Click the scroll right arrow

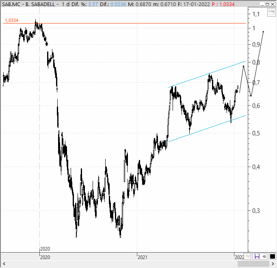point(273,264)
